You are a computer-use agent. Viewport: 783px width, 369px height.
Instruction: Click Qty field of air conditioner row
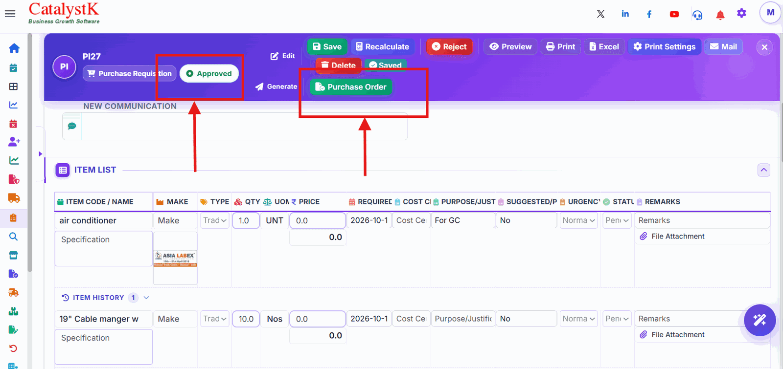pyautogui.click(x=246, y=220)
